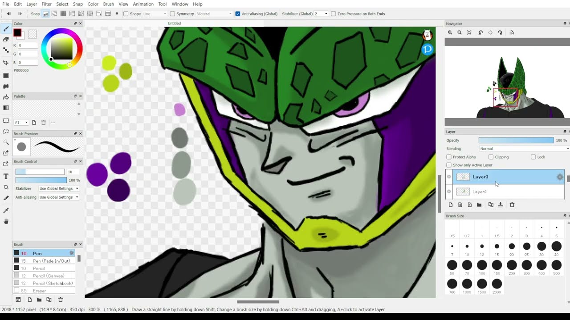
Task: Select the Lasso tool
Action: click(x=6, y=131)
